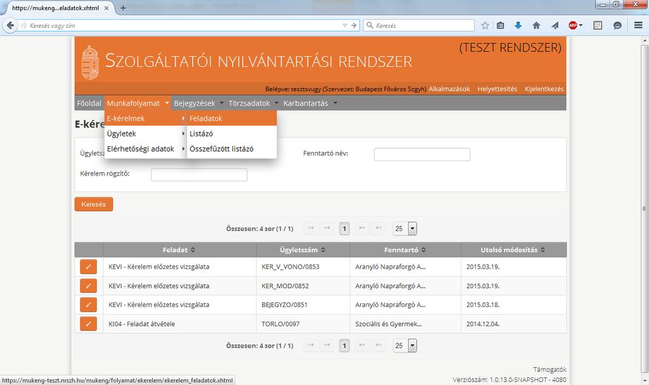Open the bookmarks list icon

point(501,25)
